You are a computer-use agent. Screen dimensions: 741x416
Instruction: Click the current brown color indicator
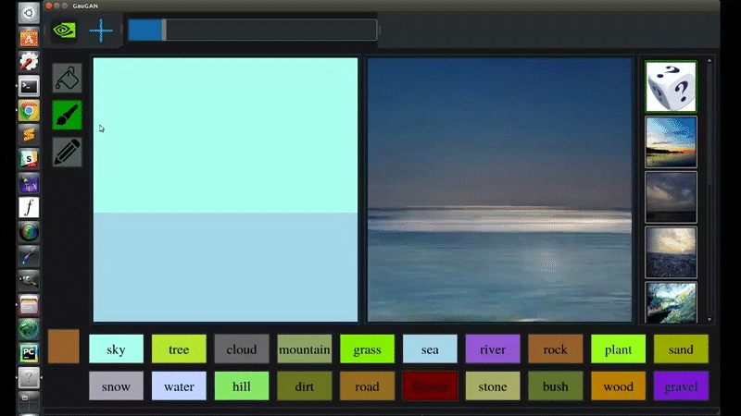[x=63, y=346]
